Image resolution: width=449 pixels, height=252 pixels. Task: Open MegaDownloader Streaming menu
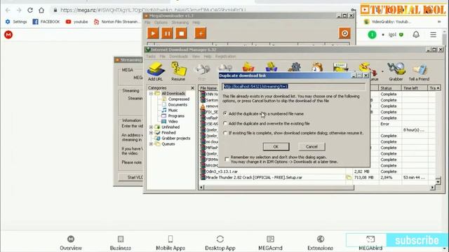(x=180, y=22)
